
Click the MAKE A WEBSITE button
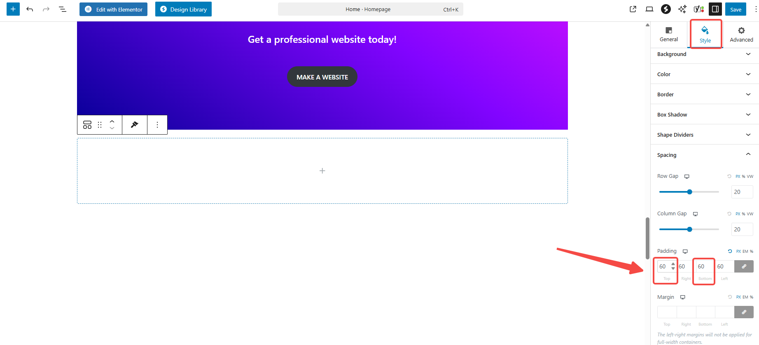click(322, 77)
